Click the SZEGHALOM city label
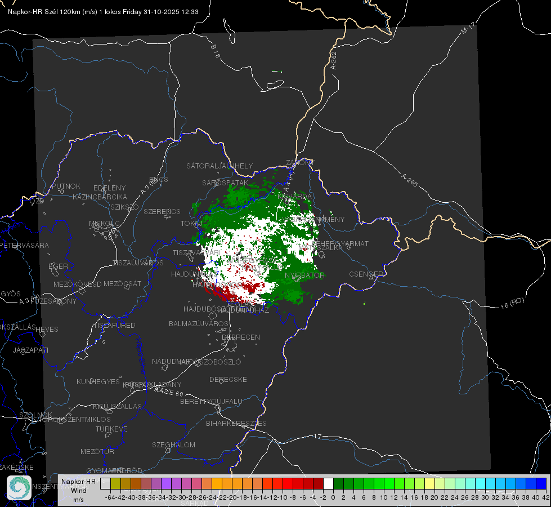Screen dimensions: 551x507 173,444
